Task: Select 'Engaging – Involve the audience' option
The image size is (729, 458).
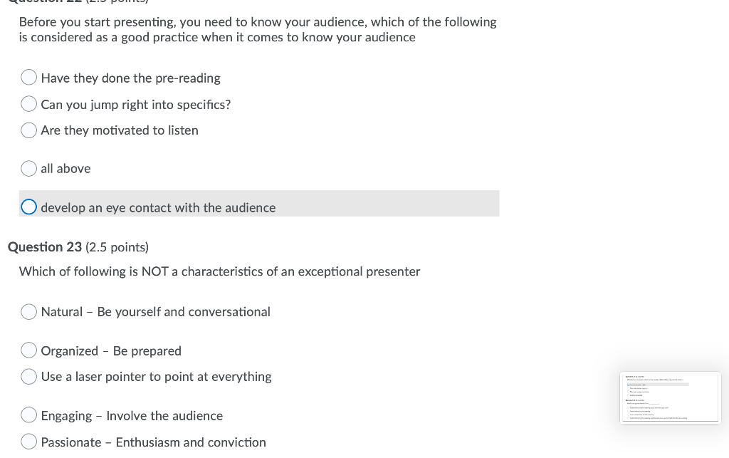Action: pos(28,415)
